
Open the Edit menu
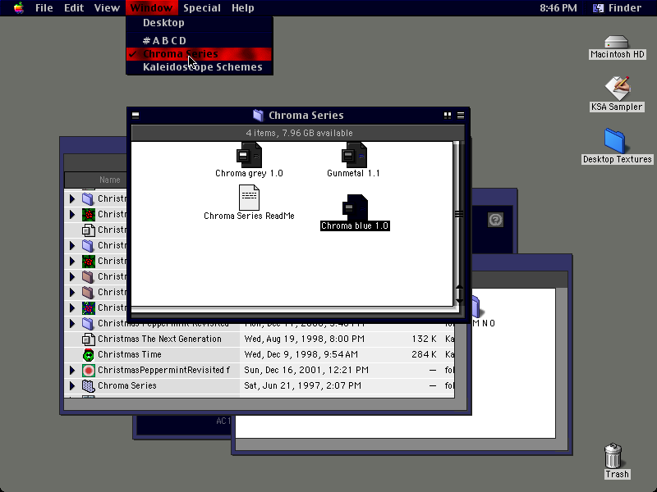point(74,8)
